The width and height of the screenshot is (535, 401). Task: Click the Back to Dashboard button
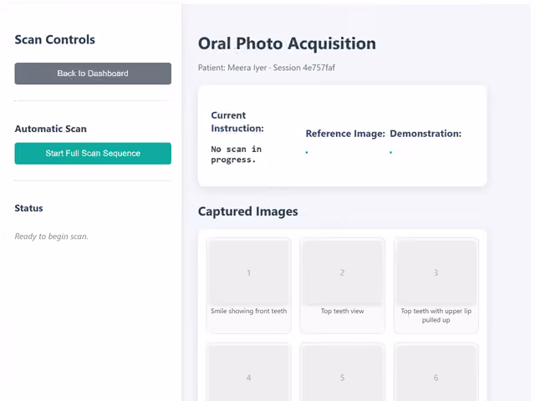pos(93,74)
